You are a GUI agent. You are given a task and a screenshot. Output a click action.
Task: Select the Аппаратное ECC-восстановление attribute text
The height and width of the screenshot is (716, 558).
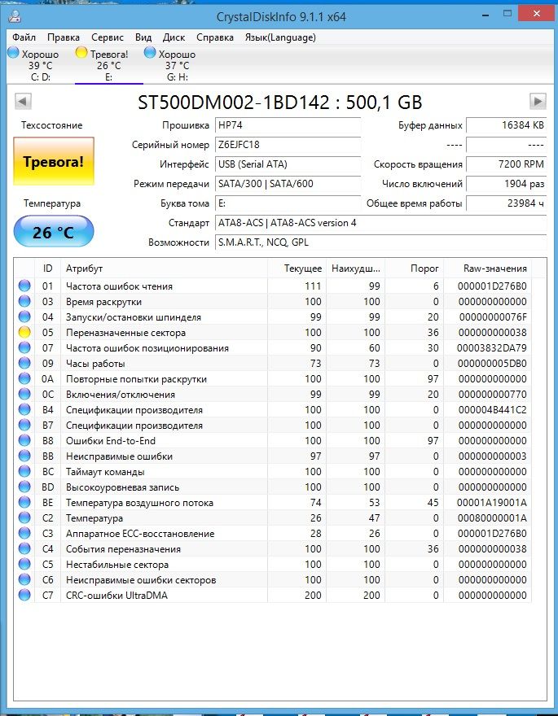[x=140, y=534]
